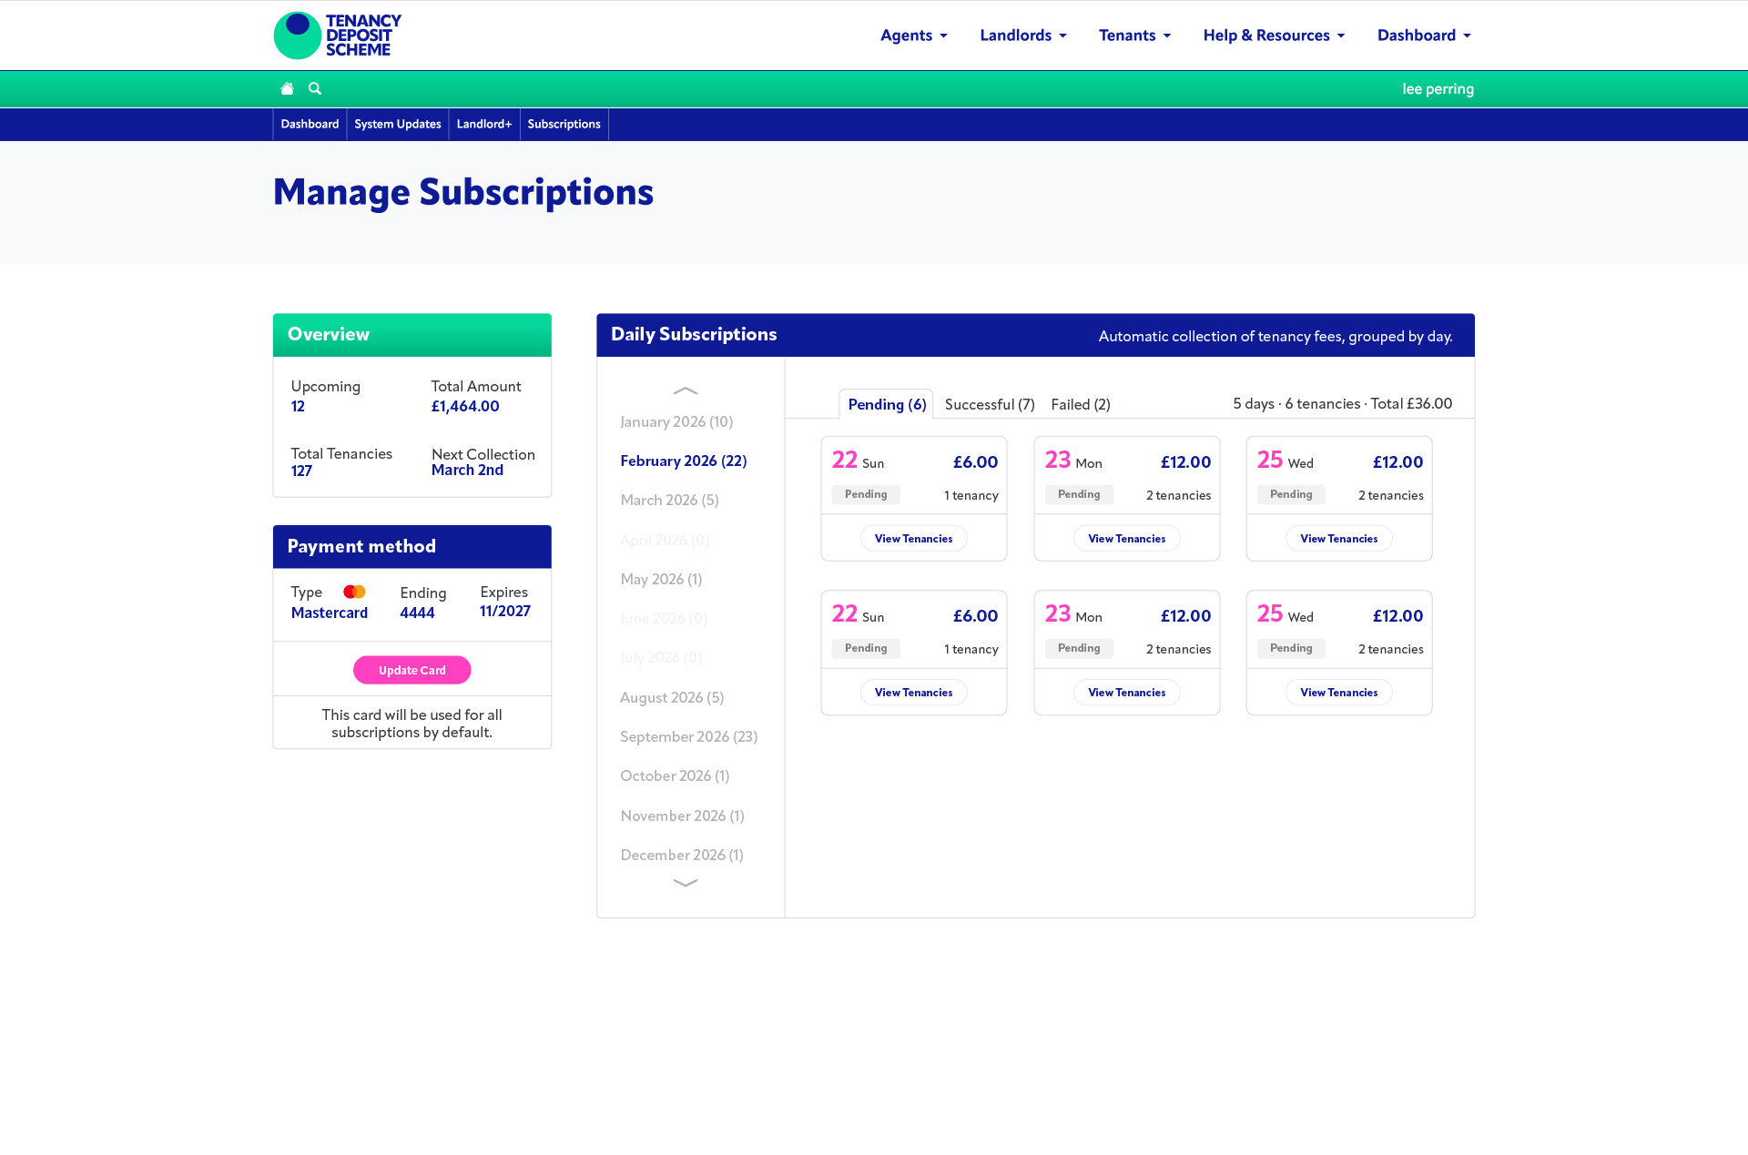1748x1155 pixels.
Task: Expand the Dashboard dropdown in header
Action: [1423, 35]
